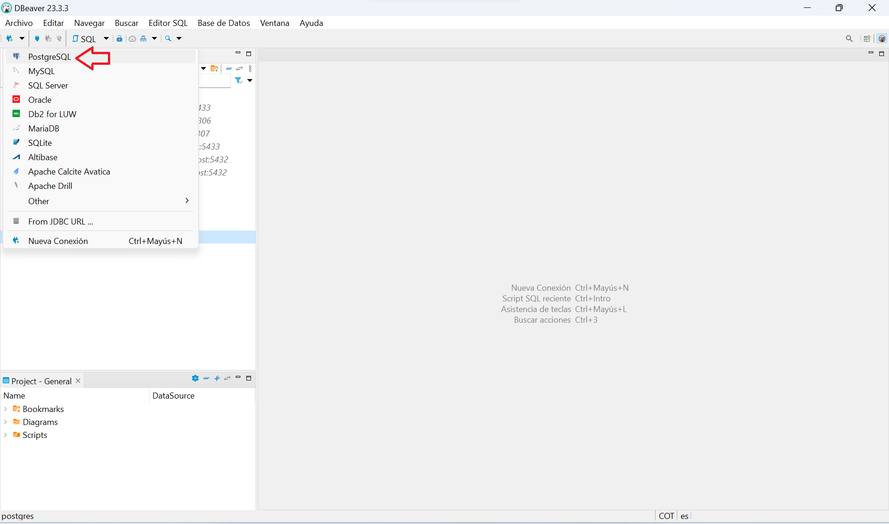Expand the Bookmarks folder
This screenshot has height=524, width=889.
pos(6,409)
